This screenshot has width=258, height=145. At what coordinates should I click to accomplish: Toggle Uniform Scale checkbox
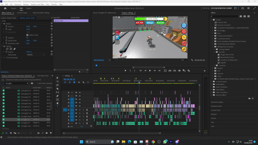(x=27, y=35)
